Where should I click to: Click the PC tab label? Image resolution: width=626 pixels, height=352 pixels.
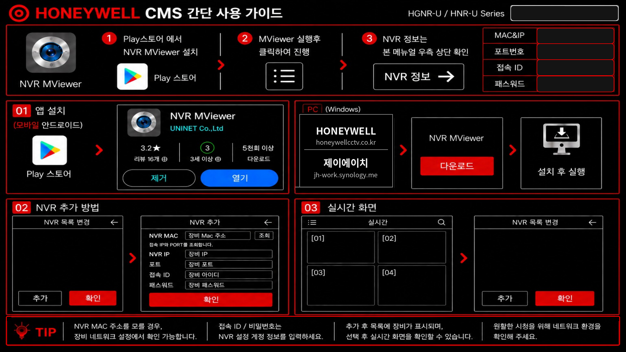312,109
